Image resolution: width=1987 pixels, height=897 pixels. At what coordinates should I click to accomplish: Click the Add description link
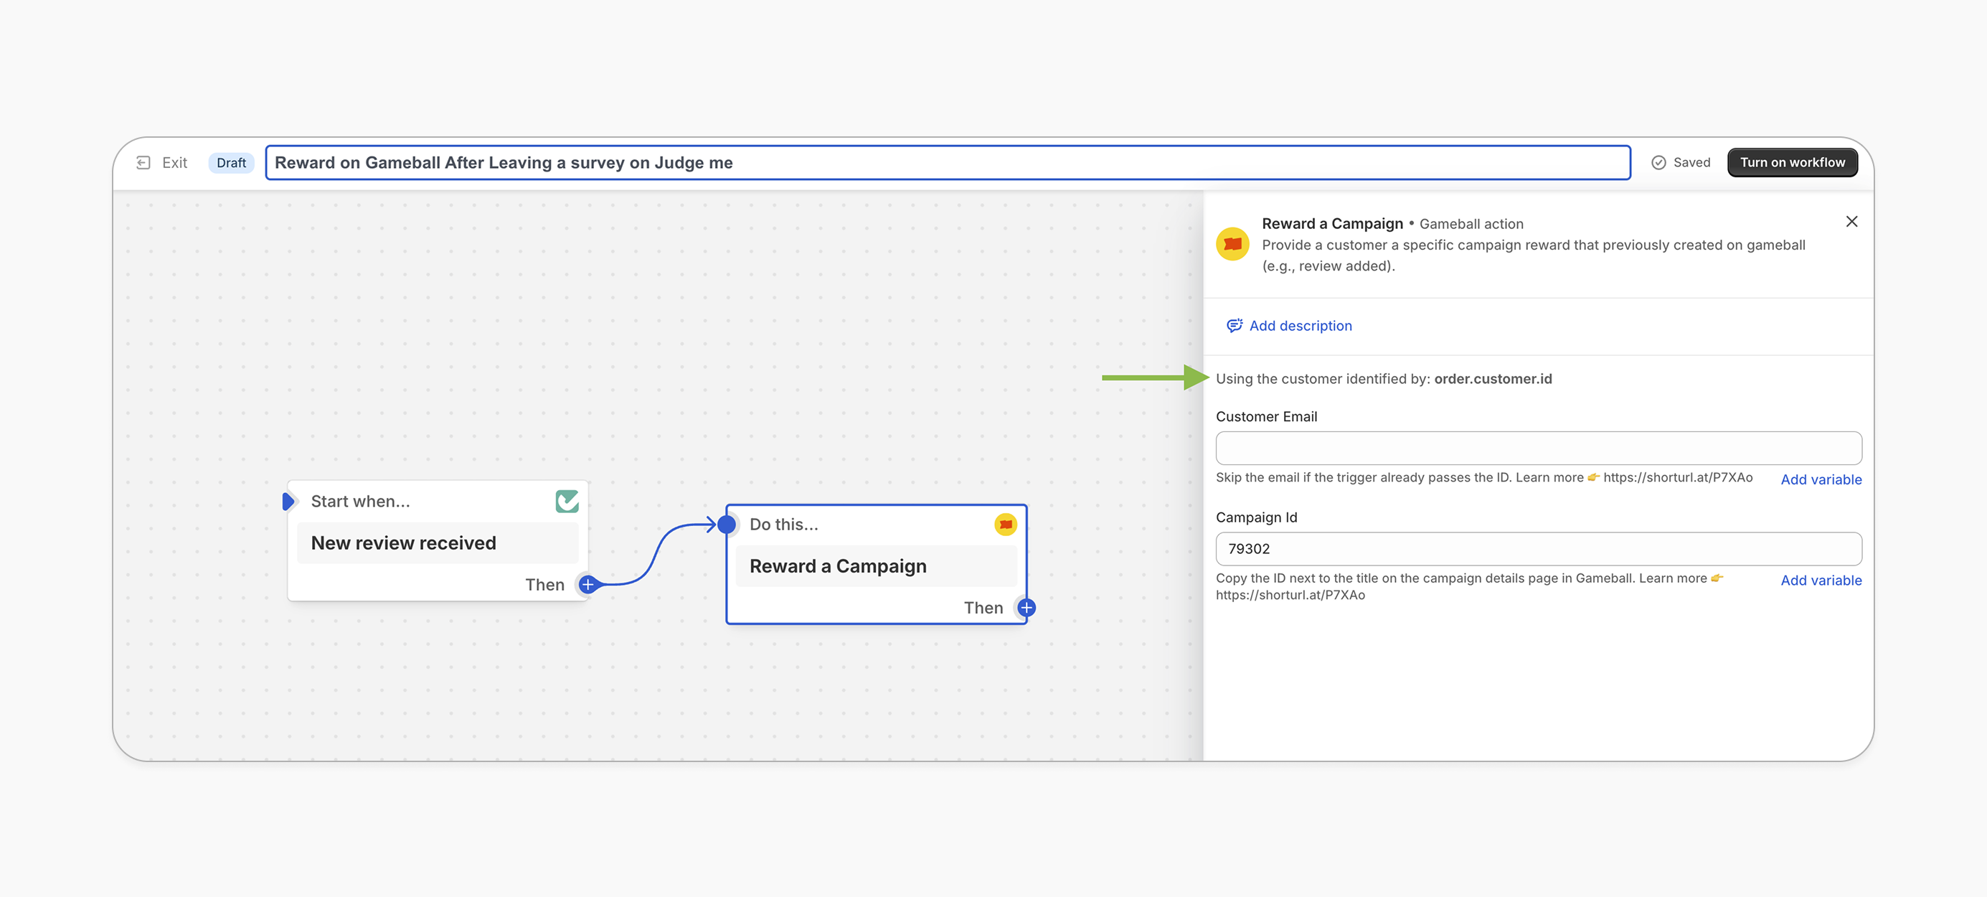pos(1301,325)
